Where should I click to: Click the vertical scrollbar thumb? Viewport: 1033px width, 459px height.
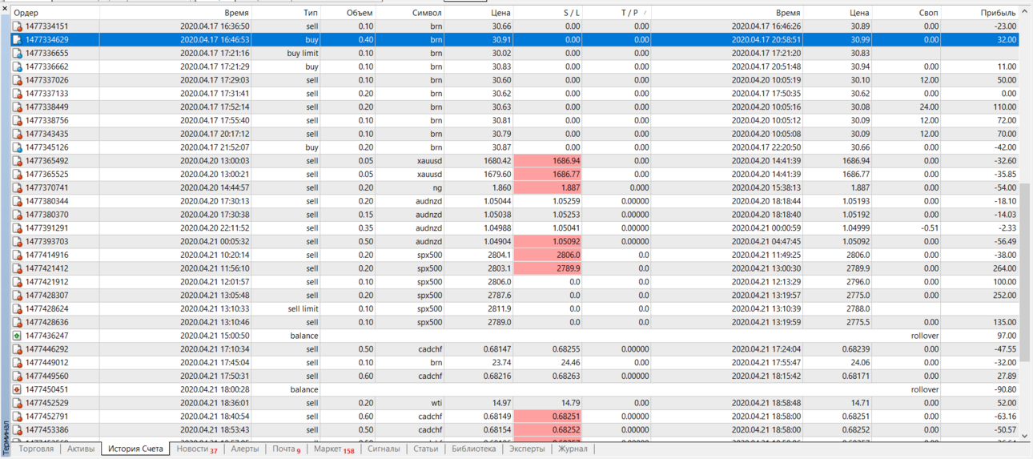(1025, 272)
